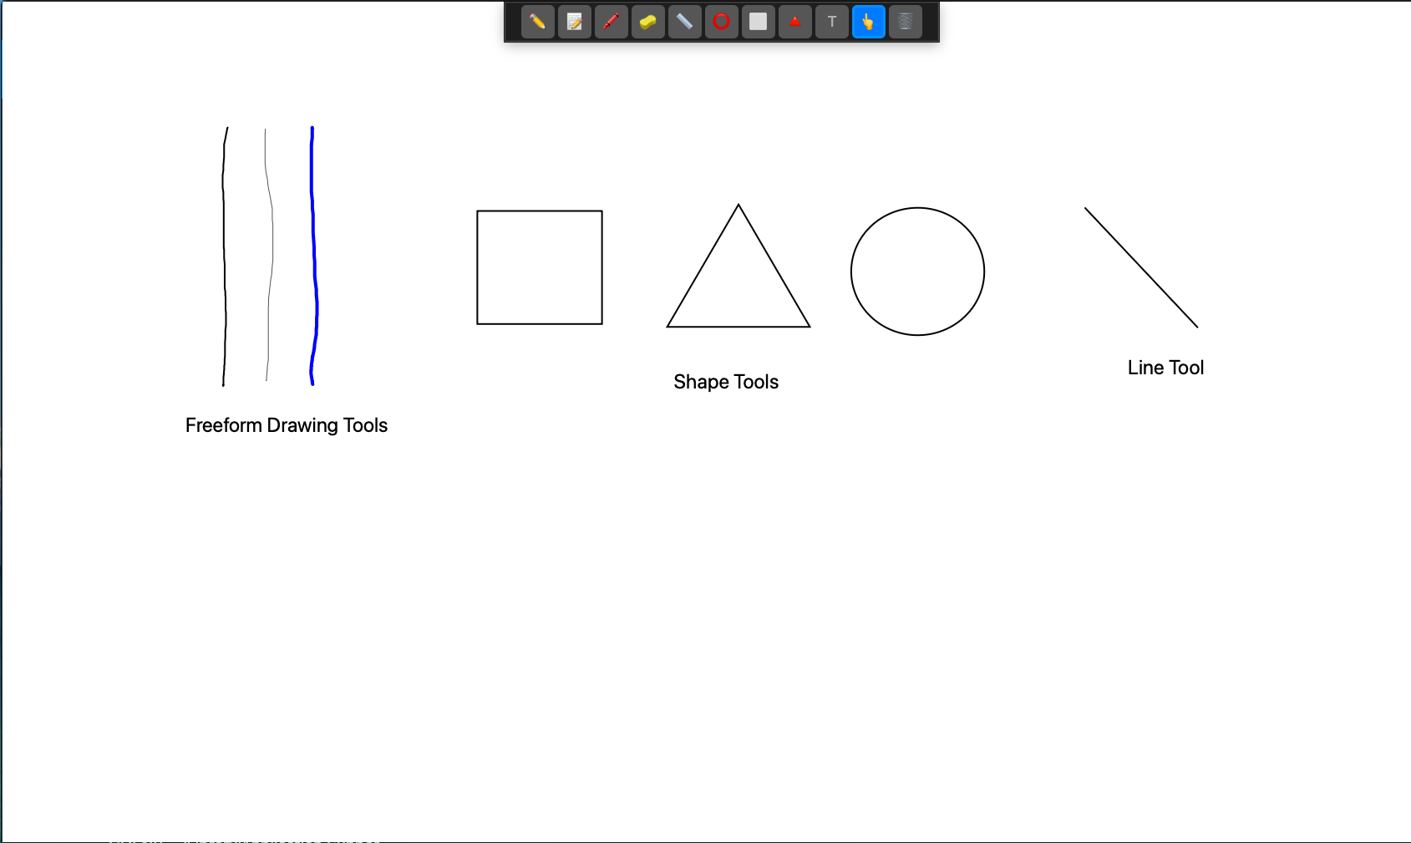Select the triangle outline on canvas
Viewport: 1411px width, 843px height.
(738, 326)
